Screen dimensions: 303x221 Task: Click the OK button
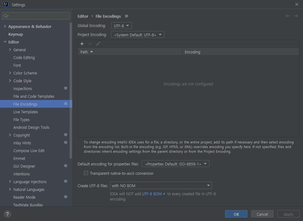(236, 214)
